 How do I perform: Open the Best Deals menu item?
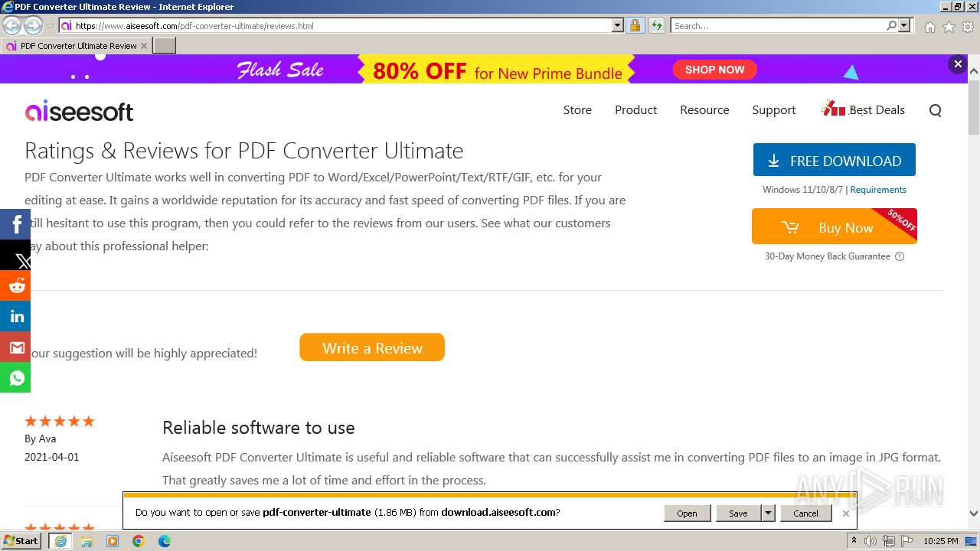point(864,109)
